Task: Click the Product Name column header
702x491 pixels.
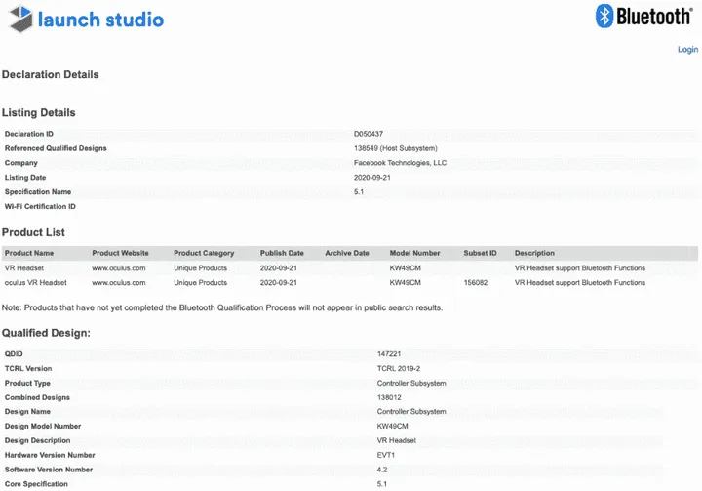Action: 29,253
